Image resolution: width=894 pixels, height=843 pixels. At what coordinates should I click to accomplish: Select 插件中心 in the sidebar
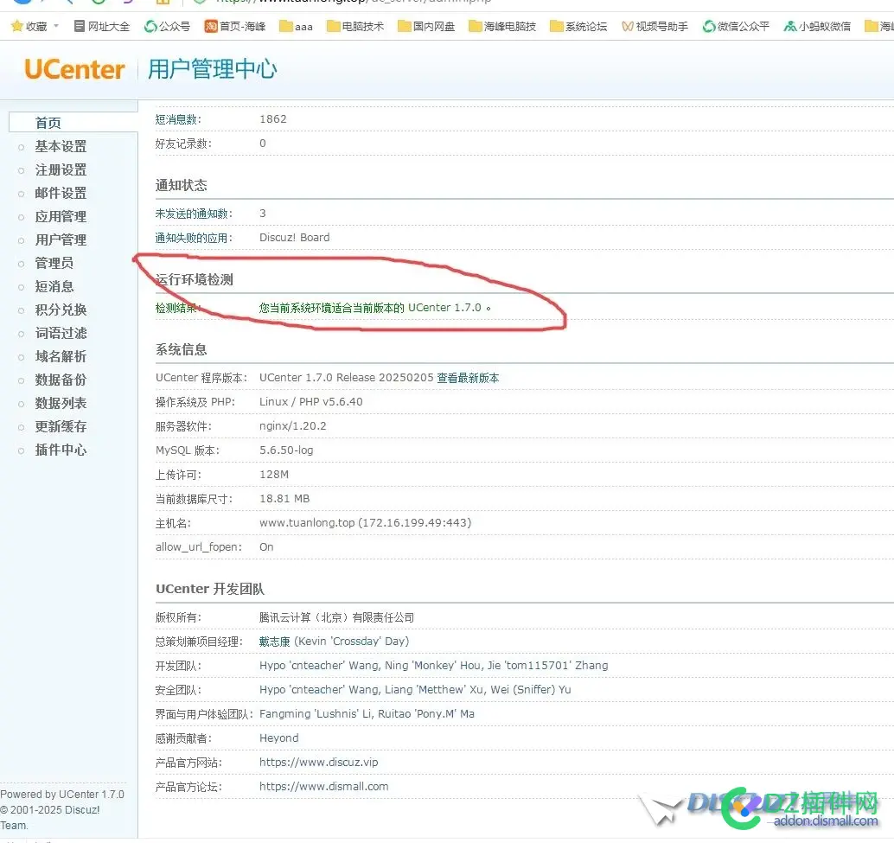(x=61, y=450)
